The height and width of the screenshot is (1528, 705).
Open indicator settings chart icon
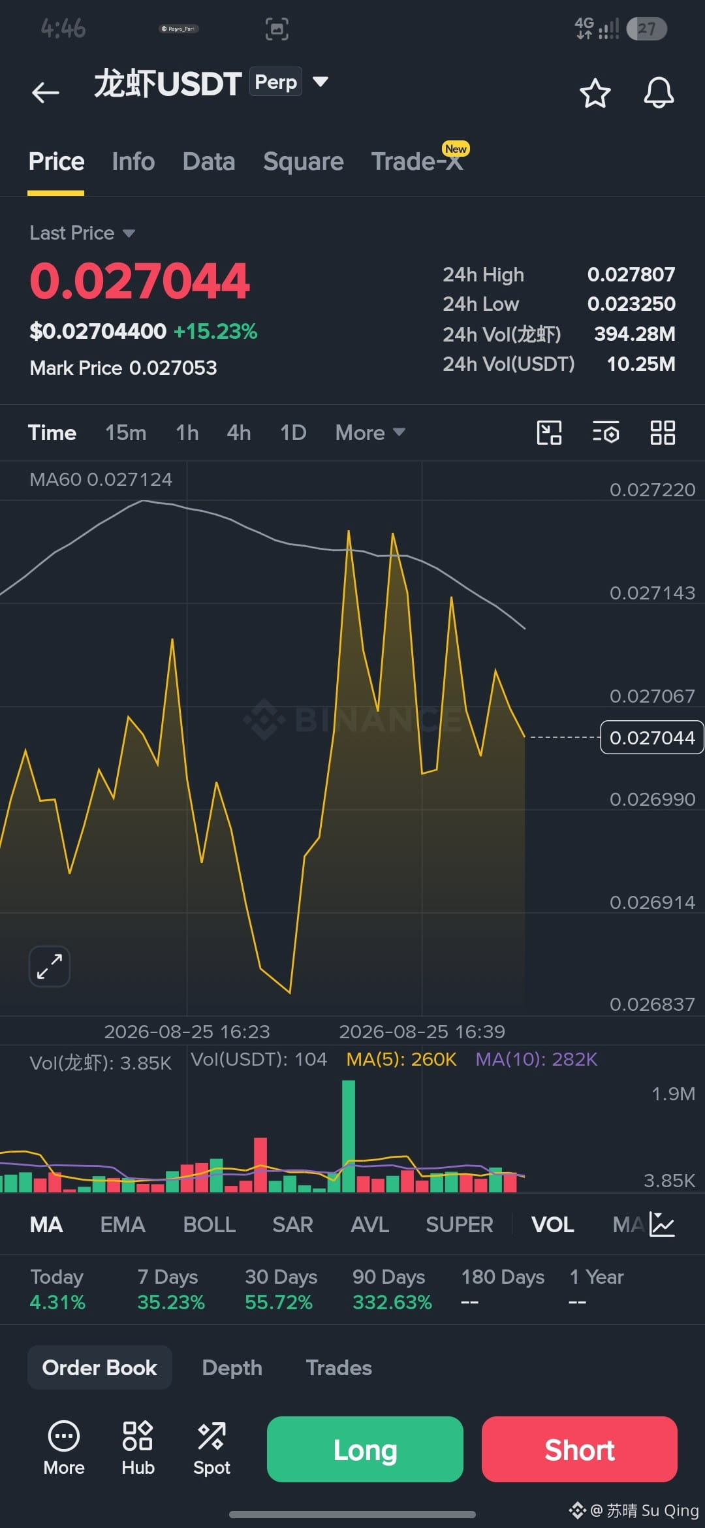[x=662, y=1224]
